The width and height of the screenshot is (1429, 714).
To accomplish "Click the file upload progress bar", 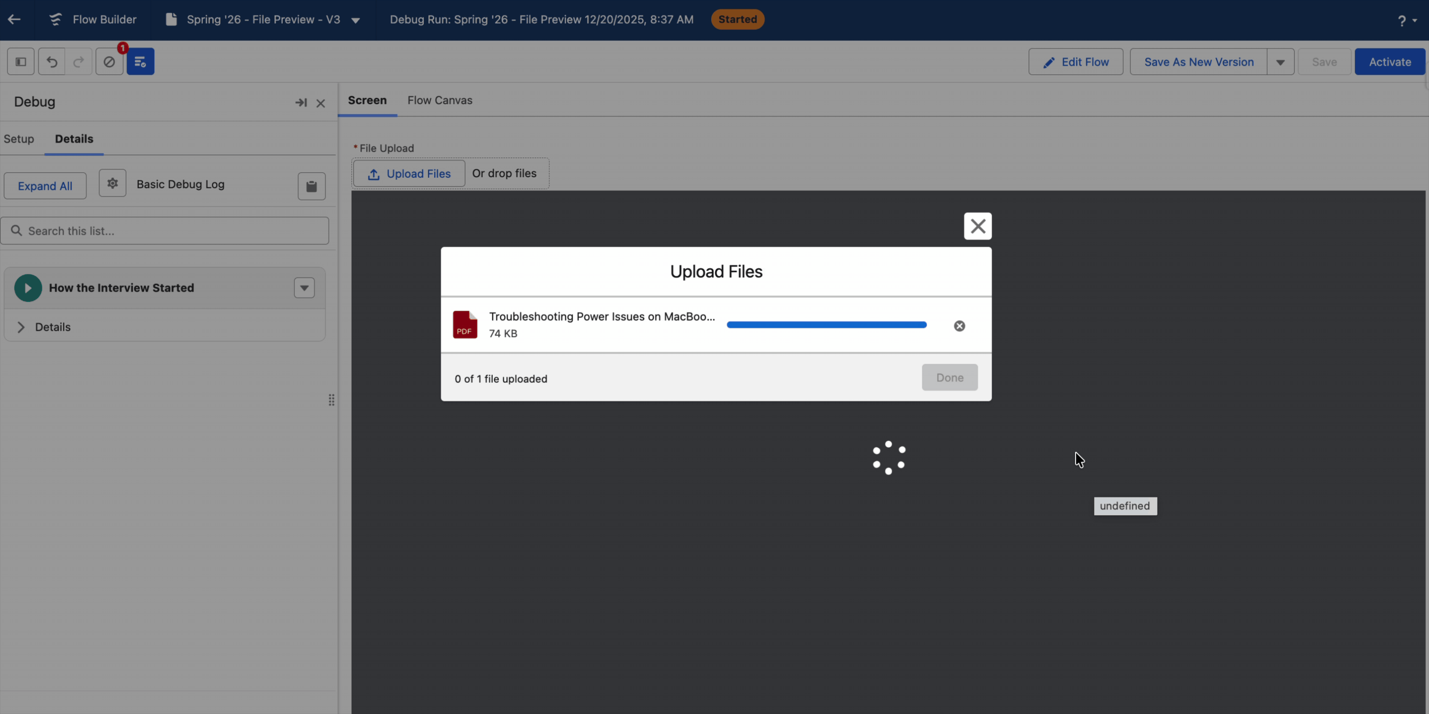I will pos(826,325).
